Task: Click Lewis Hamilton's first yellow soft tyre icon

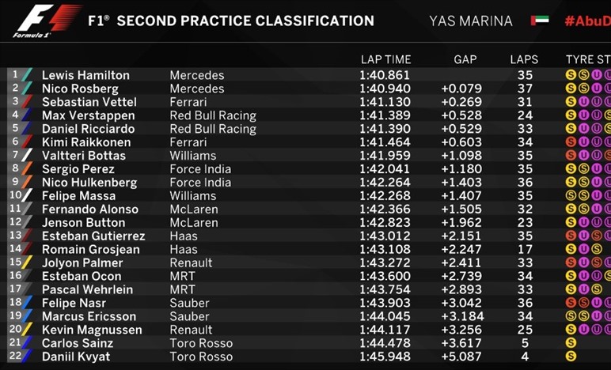Action: [x=571, y=74]
